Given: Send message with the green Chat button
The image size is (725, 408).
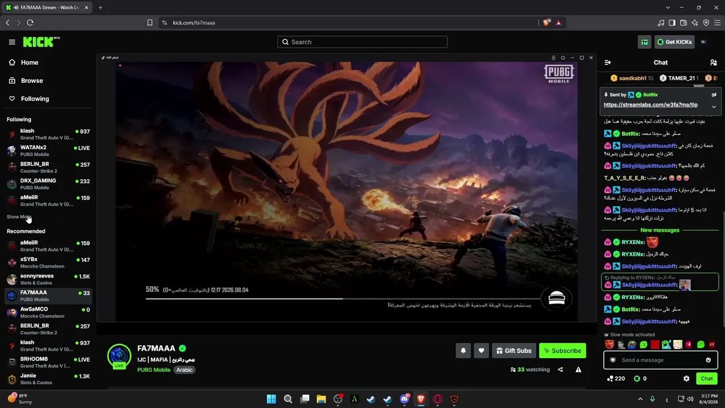Looking at the screenshot, I should click(707, 379).
